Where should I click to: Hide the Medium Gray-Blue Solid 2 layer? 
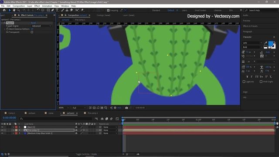pos(2,133)
